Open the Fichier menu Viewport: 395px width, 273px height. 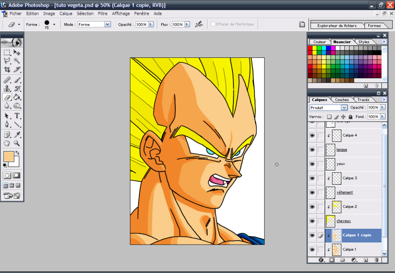click(x=16, y=14)
